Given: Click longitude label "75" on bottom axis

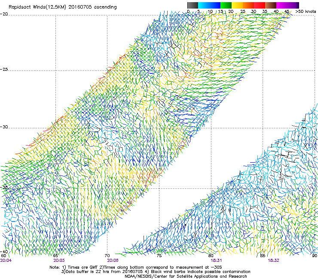Looking at the screenshot, I should (159, 256).
